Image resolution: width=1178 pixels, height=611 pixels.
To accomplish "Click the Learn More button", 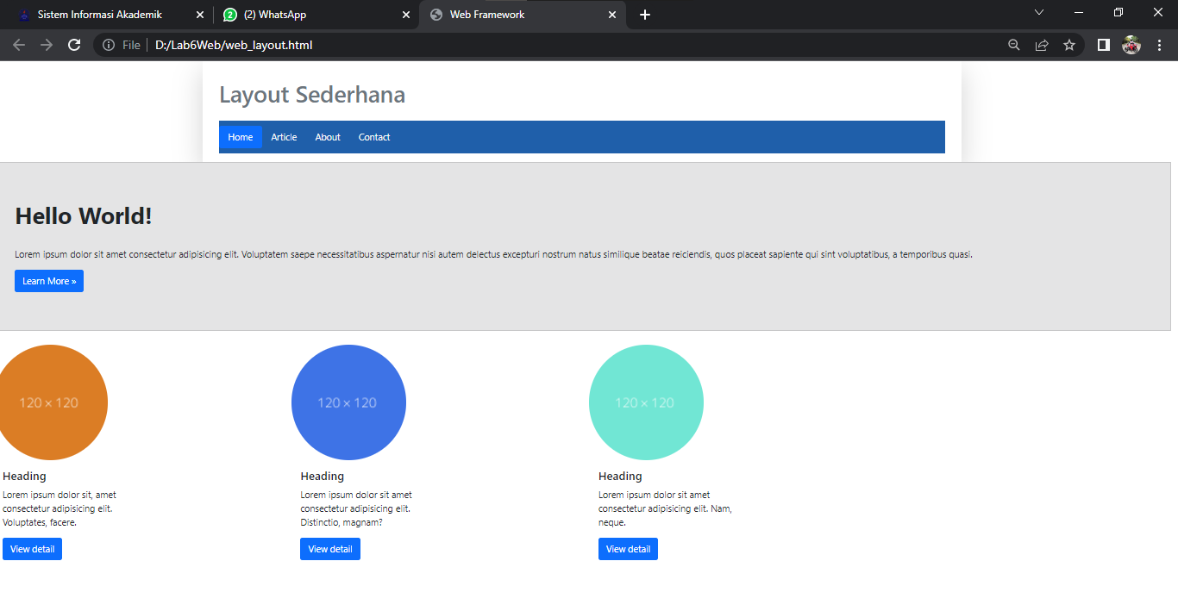I will tap(48, 280).
